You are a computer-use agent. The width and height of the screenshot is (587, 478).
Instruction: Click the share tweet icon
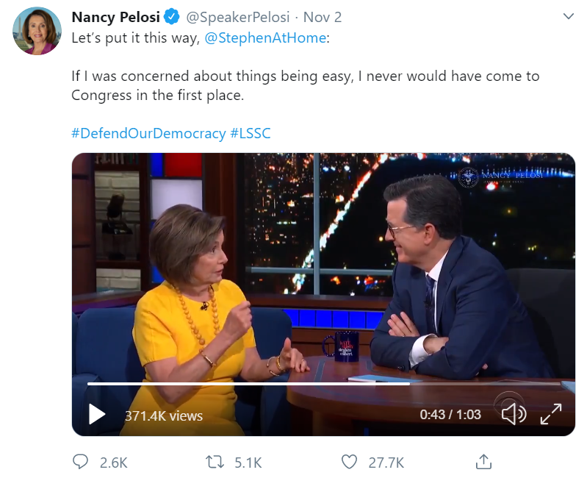483,462
